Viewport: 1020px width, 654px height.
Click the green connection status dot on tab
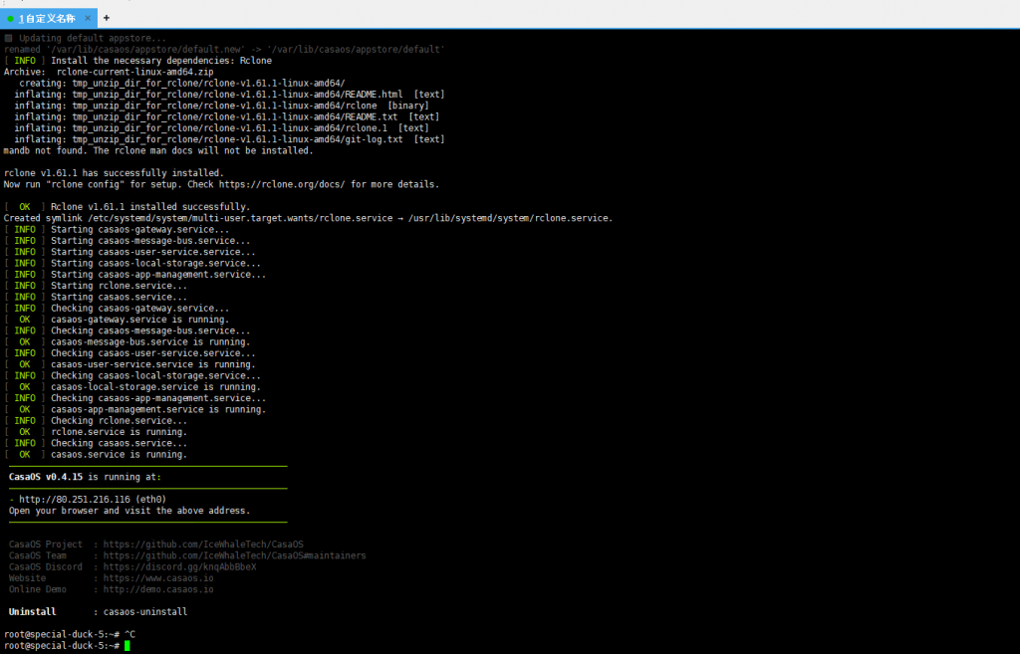click(11, 18)
